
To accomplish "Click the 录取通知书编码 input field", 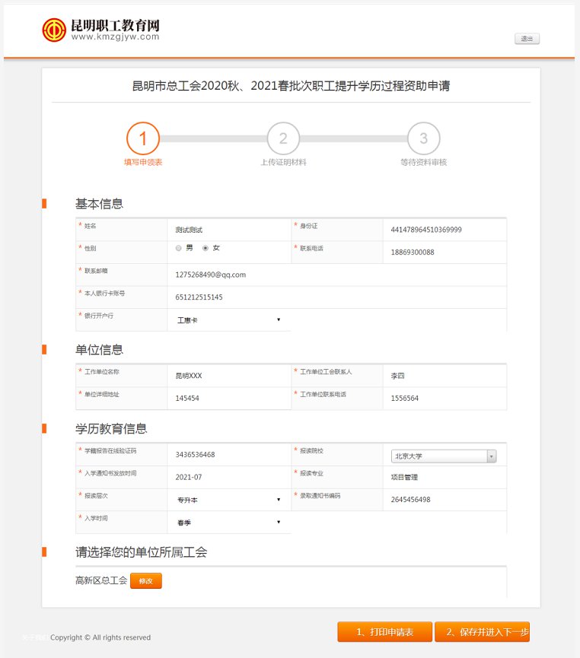I will (445, 500).
